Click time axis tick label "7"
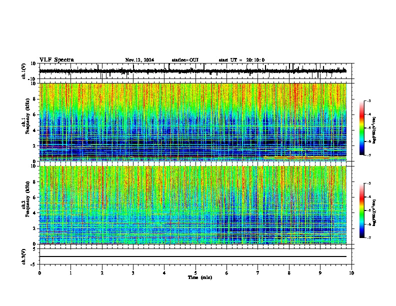 click(x=258, y=273)
